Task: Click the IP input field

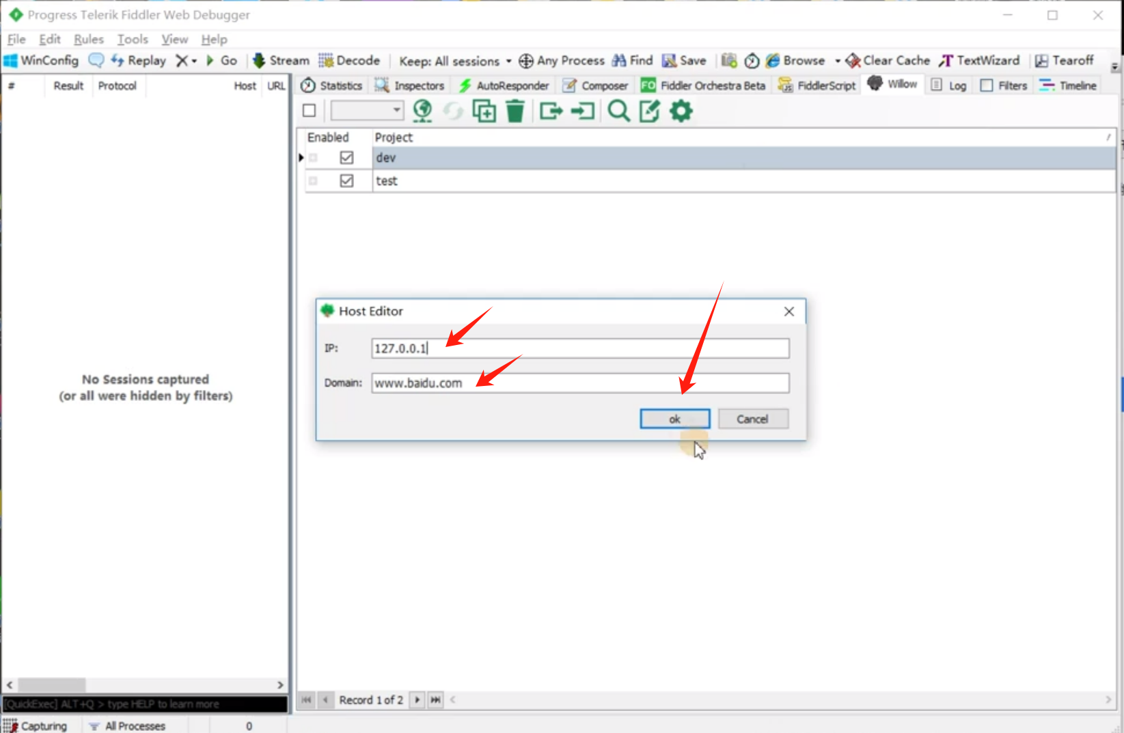Action: coord(581,348)
